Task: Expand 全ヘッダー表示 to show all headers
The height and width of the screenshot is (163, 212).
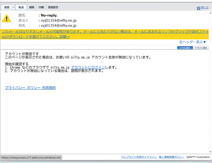Action: [x=197, y=42]
